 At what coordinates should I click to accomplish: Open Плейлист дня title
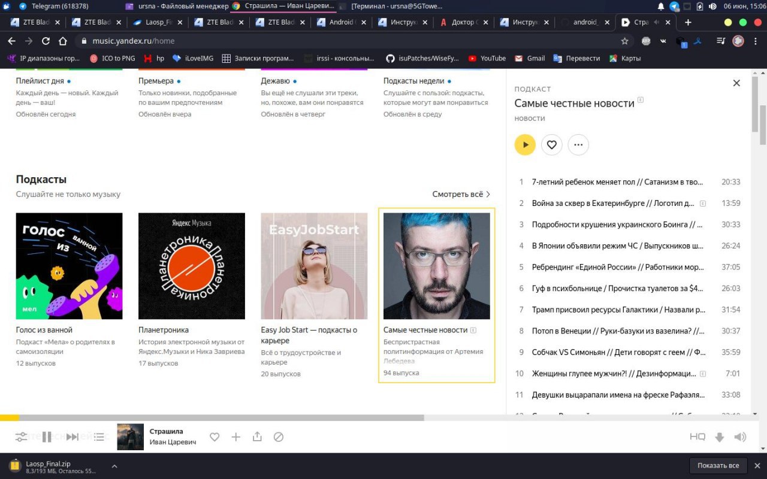click(40, 81)
